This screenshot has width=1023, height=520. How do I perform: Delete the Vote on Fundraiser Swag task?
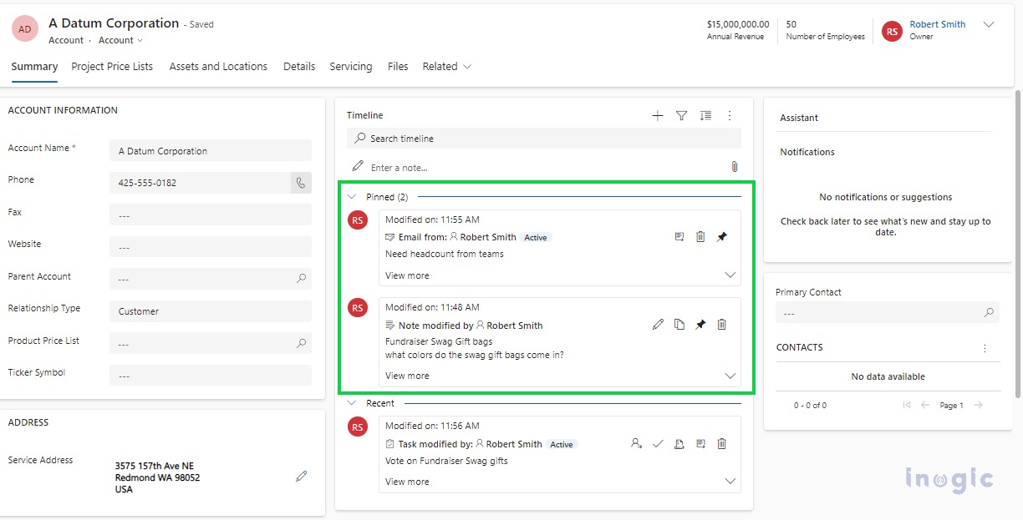(722, 444)
